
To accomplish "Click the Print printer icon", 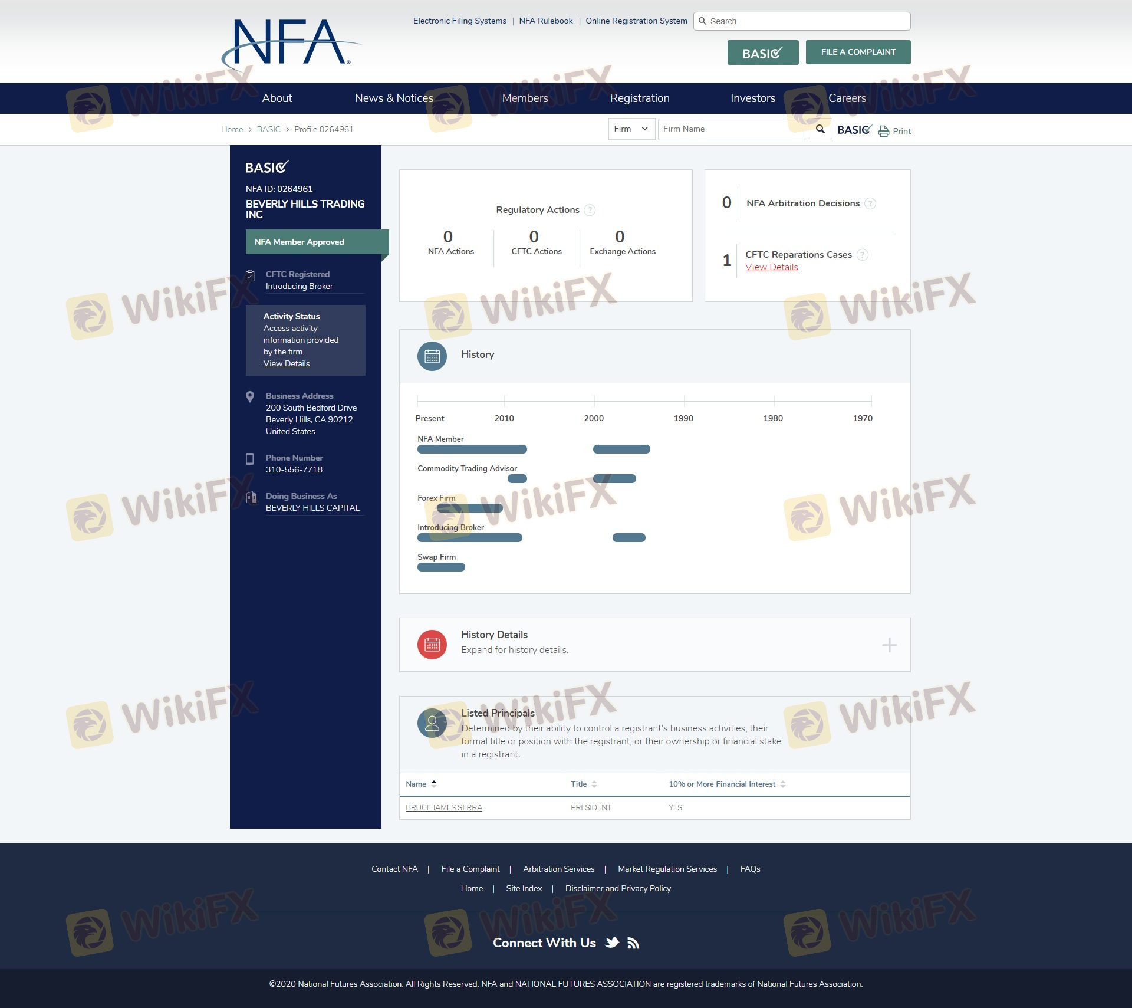I will (884, 131).
